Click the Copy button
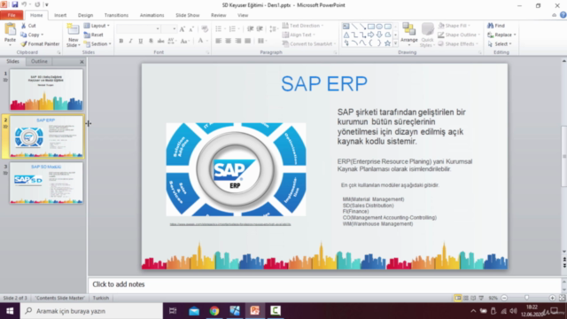The width and height of the screenshot is (567, 319). (32, 35)
